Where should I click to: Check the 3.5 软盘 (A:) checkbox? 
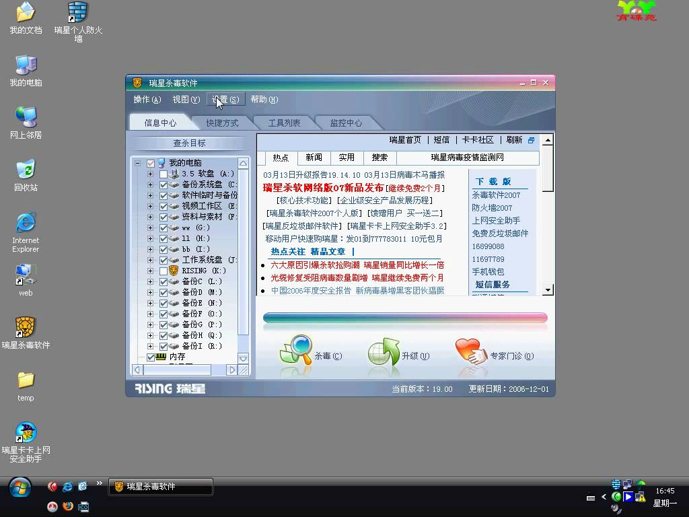click(x=164, y=174)
